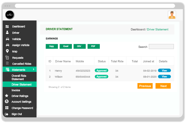Viewport: 186px width, 124px height.
Task: Go to Change Password label
Action: pyautogui.click(x=22, y=108)
